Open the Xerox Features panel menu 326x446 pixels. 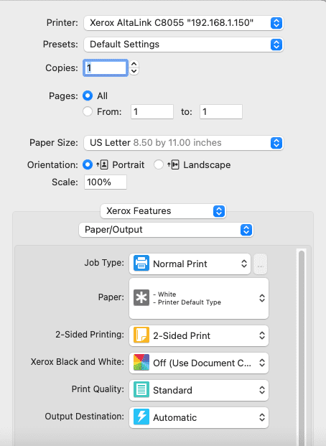click(163, 211)
